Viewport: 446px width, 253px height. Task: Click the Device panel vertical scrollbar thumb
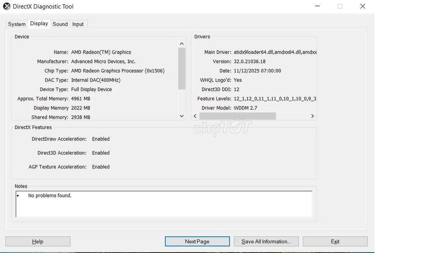coord(182,68)
